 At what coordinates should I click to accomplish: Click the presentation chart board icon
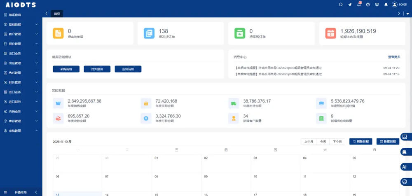pos(377,5)
